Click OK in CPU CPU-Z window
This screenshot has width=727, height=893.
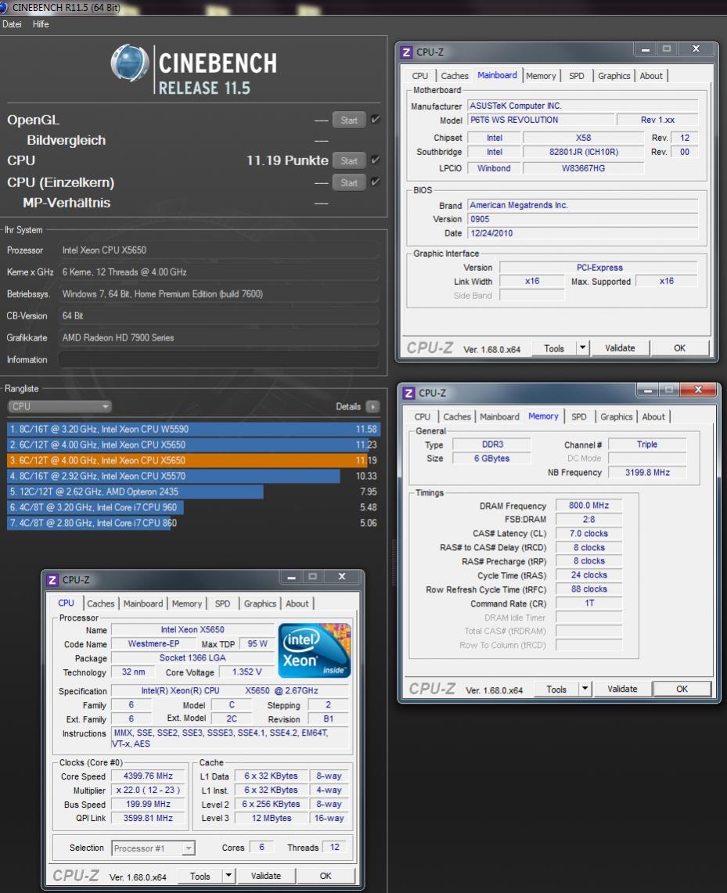325,876
